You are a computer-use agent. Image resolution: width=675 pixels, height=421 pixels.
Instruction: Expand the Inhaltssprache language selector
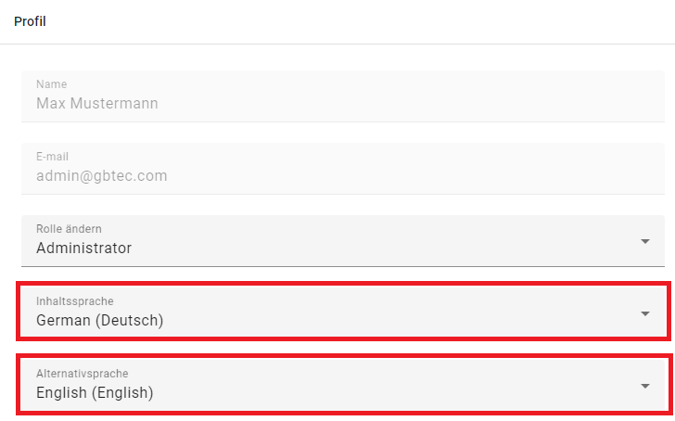342,313
